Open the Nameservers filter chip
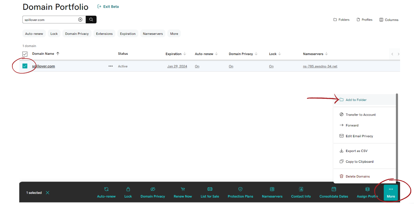This screenshot has width=414, height=204. (153, 34)
